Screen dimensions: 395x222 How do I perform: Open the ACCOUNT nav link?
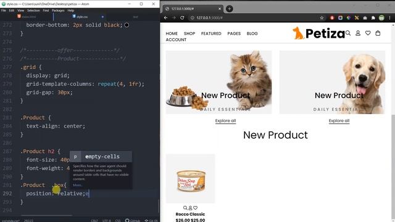(176, 39)
